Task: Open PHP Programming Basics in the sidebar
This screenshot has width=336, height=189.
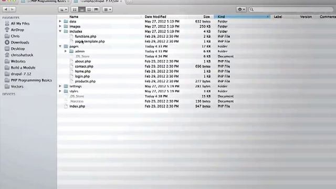Action: [31, 80]
